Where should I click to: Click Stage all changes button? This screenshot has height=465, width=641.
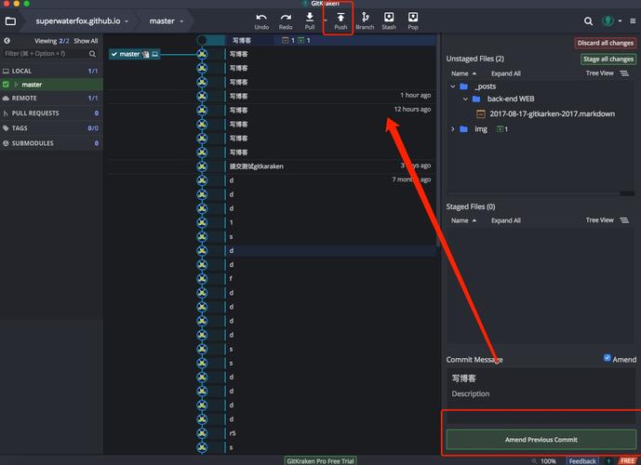pos(608,59)
